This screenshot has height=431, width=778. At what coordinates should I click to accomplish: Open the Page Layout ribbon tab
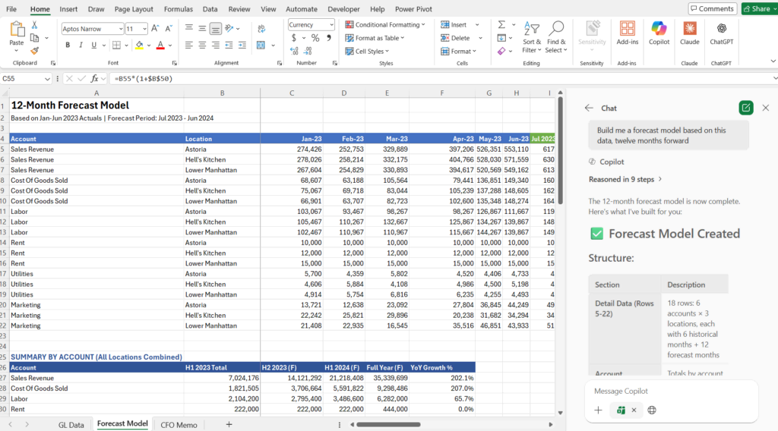tap(134, 9)
